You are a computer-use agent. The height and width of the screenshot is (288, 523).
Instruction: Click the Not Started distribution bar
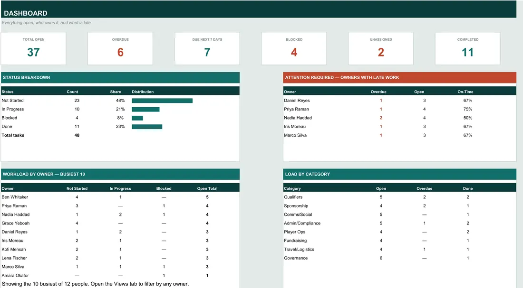[162, 101]
